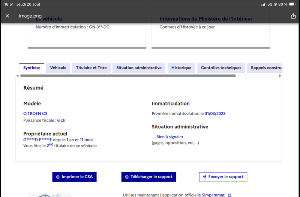The image size is (300, 197).
Task: Open the Rappels constructeur tab
Action: tap(265, 68)
